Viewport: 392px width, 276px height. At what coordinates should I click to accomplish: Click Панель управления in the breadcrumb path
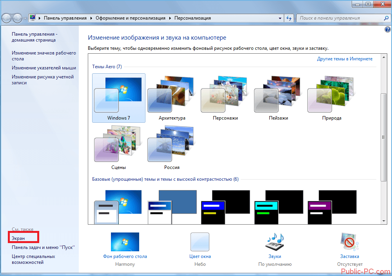(65, 18)
